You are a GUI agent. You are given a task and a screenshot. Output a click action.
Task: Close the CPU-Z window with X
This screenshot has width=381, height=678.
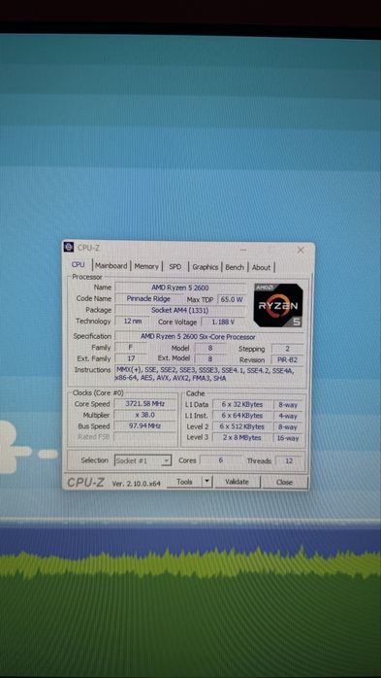(x=301, y=250)
